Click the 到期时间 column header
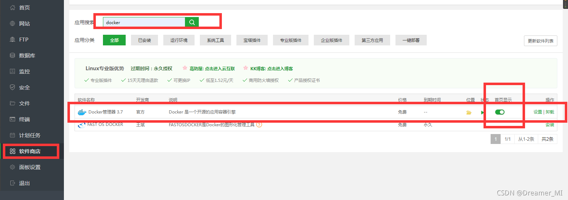 (x=432, y=100)
